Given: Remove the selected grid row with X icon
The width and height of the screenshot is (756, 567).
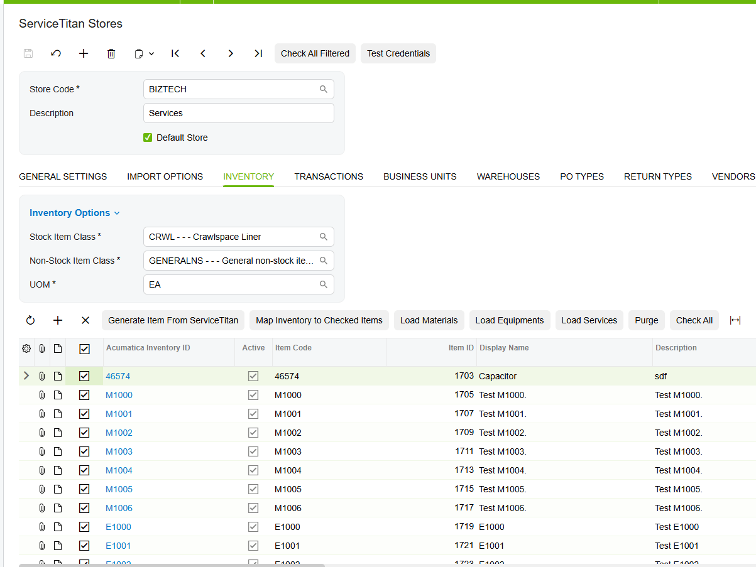Looking at the screenshot, I should [x=85, y=320].
